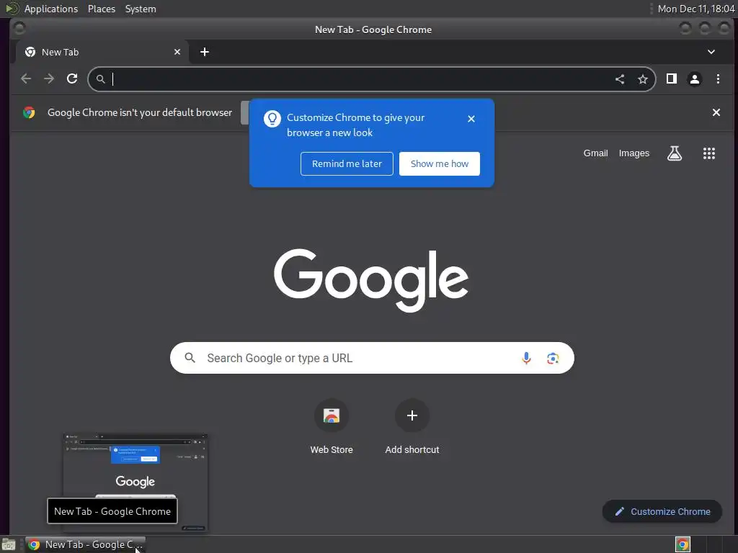Image resolution: width=738 pixels, height=553 pixels.
Task: Open a new tab with the plus button
Action: coord(204,52)
